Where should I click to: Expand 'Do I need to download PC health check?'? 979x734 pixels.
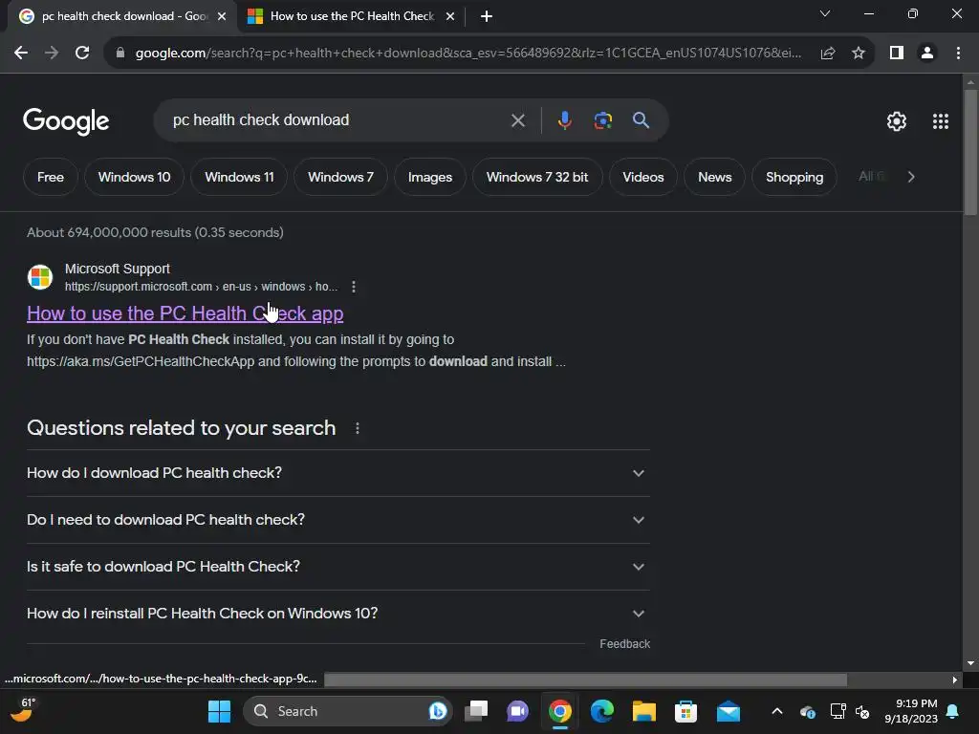pos(338,520)
